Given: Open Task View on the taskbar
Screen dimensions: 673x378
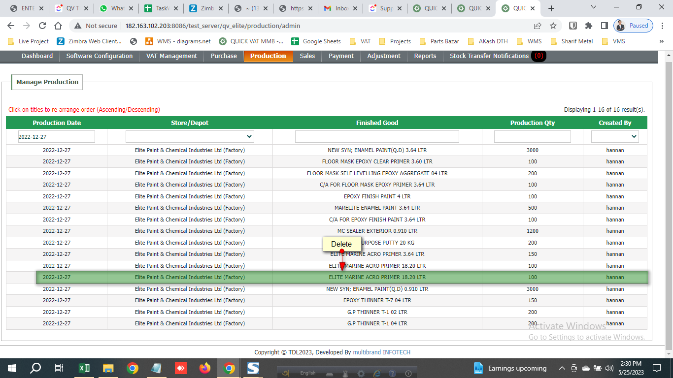Looking at the screenshot, I should (59, 368).
